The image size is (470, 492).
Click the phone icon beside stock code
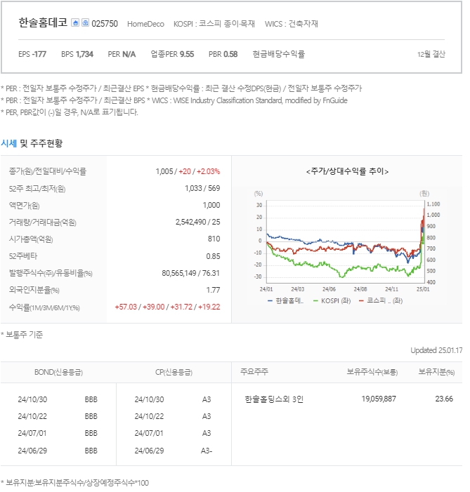pos(85,23)
